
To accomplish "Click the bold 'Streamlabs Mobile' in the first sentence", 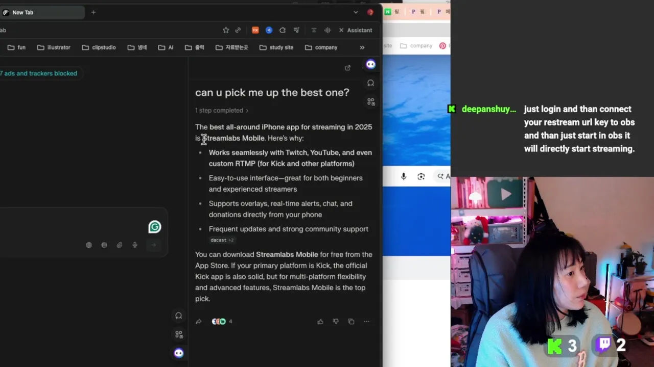I will click(233, 138).
